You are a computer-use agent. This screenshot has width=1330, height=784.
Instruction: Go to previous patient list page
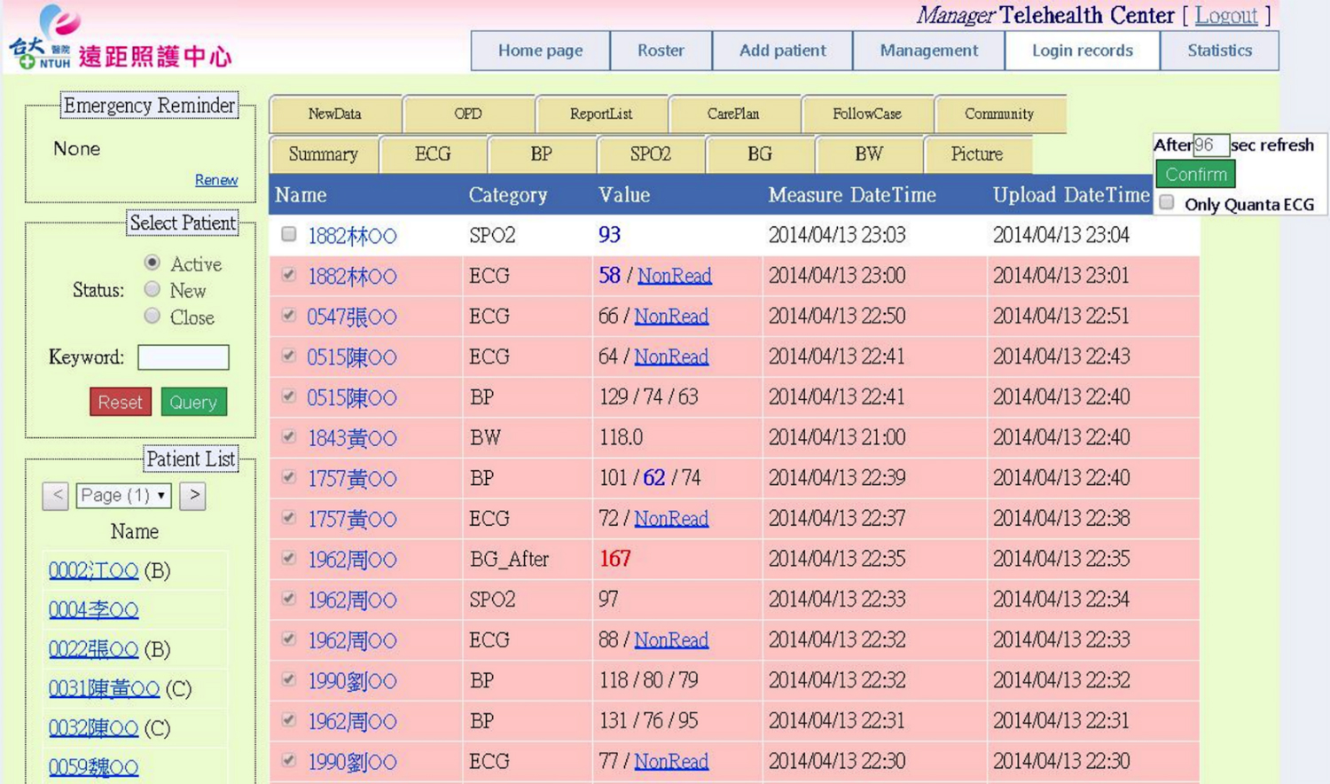[55, 496]
